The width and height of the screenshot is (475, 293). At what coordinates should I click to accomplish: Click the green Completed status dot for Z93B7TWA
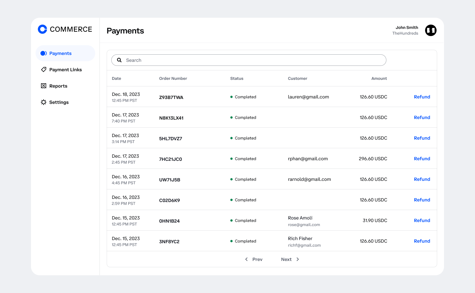coord(231,97)
